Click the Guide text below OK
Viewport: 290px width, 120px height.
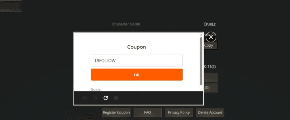95,89
